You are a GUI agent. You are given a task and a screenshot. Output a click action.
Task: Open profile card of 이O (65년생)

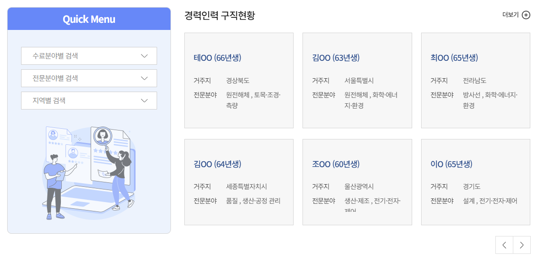pos(476,182)
